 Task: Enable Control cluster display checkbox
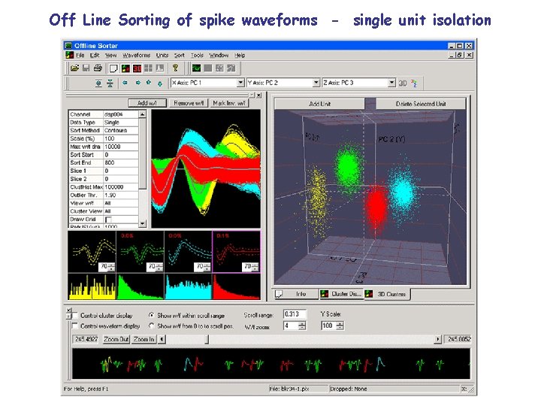(74, 316)
